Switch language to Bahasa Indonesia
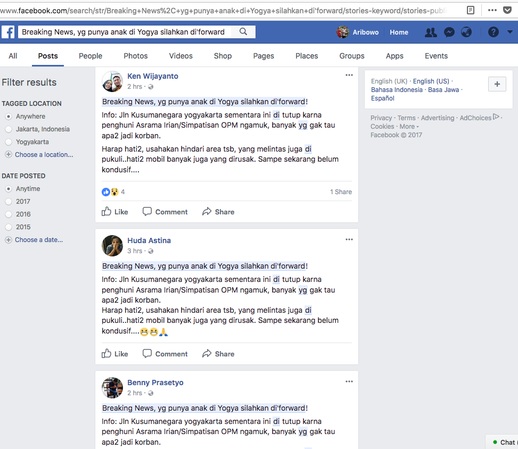The image size is (518, 449). tap(397, 90)
